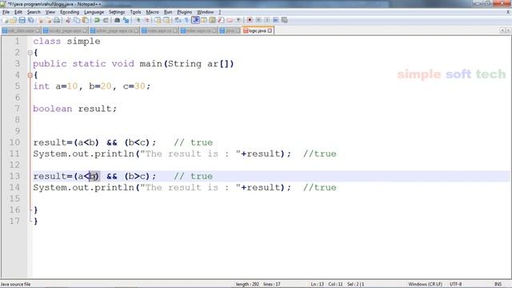Click Windows (CR LF) in status bar
The width and height of the screenshot is (512, 288).
click(x=425, y=284)
